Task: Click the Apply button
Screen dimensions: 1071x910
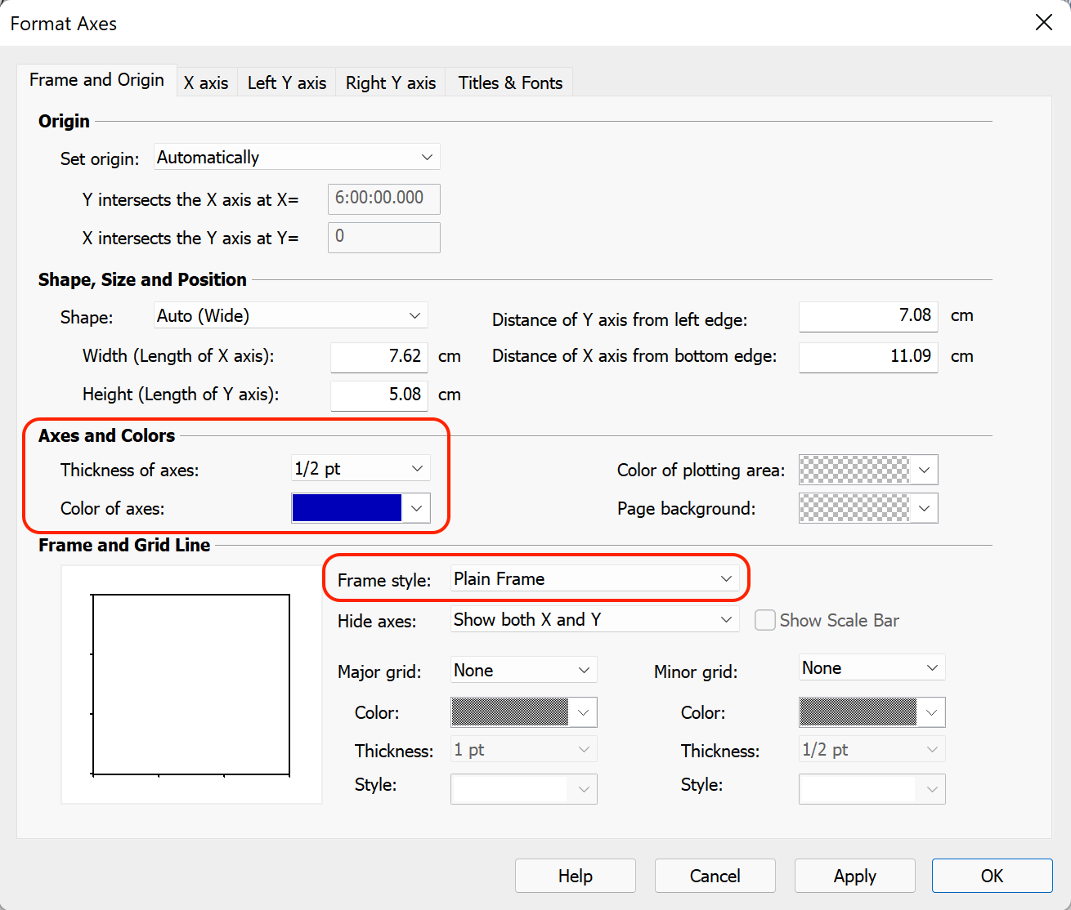Action: (x=855, y=876)
